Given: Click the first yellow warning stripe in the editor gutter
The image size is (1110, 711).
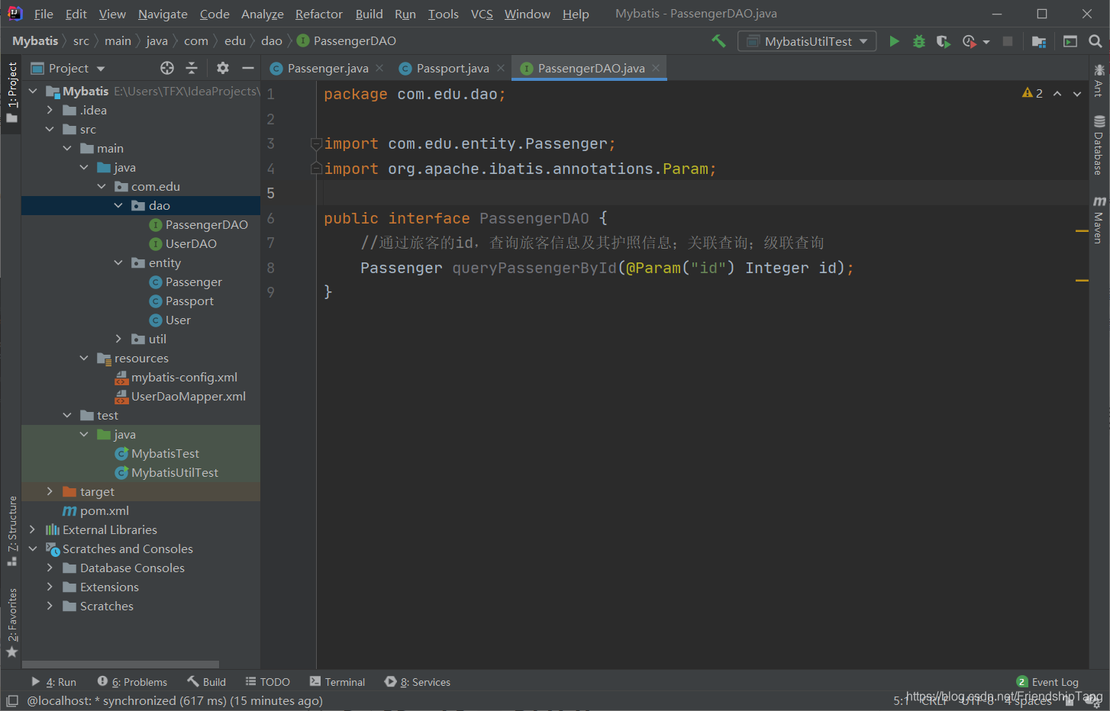Looking at the screenshot, I should click(1082, 230).
